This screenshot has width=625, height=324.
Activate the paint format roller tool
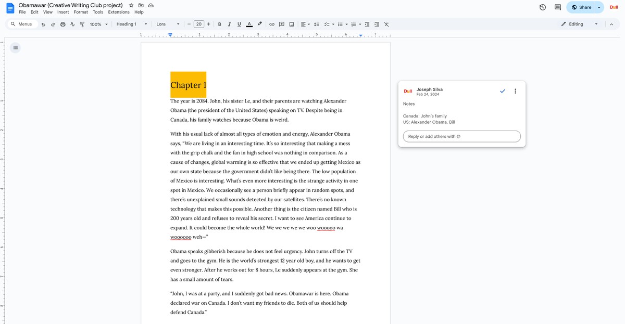point(82,24)
